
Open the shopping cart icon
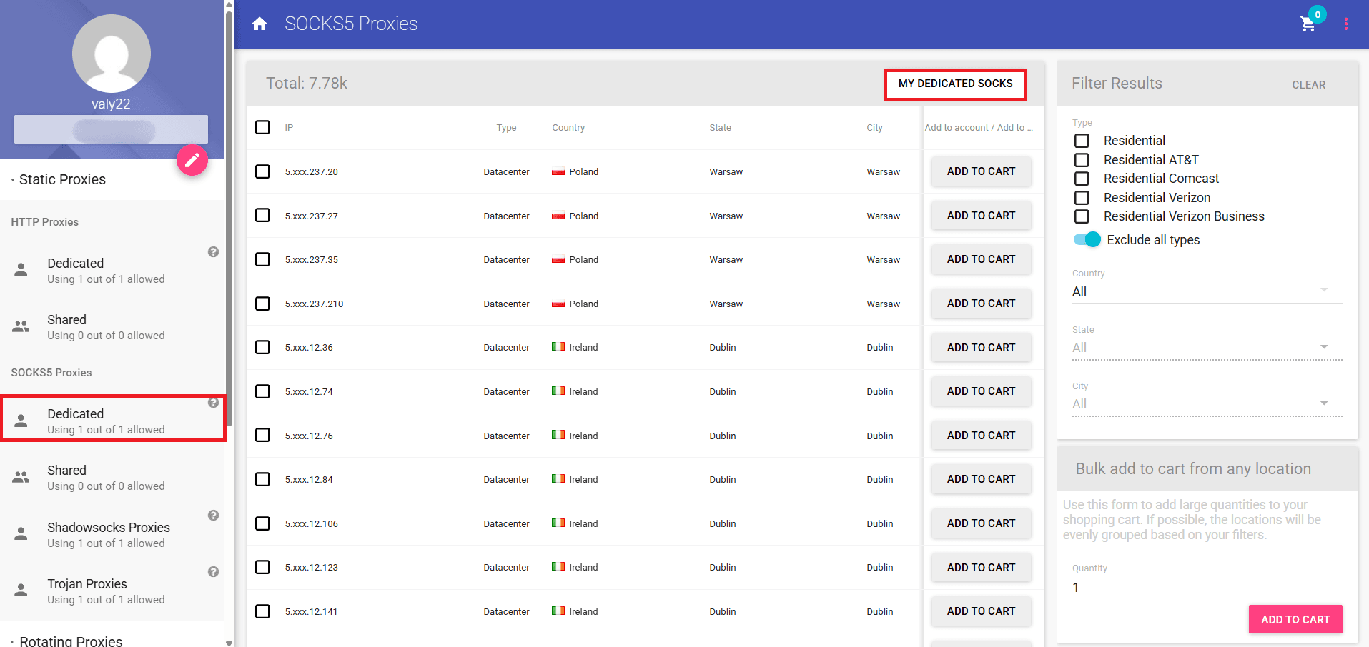coord(1308,24)
